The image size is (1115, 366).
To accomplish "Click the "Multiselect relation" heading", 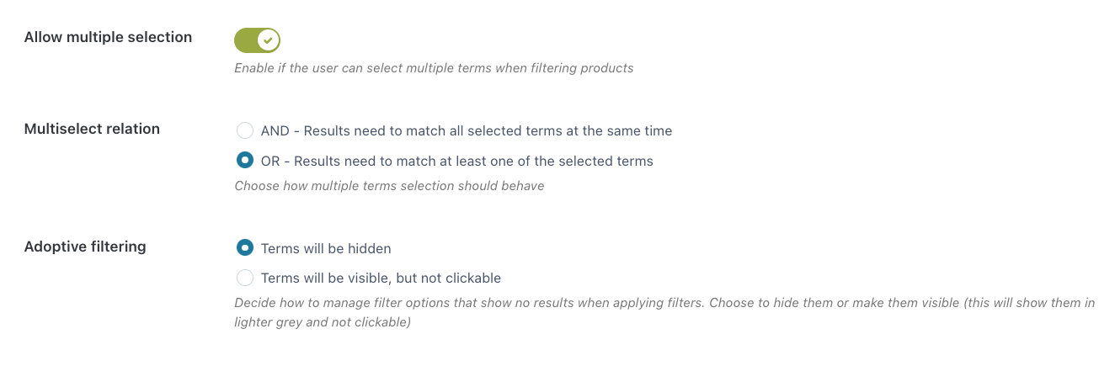I will click(92, 129).
